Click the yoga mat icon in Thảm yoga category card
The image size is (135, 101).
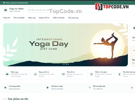pyautogui.click(x=7, y=74)
